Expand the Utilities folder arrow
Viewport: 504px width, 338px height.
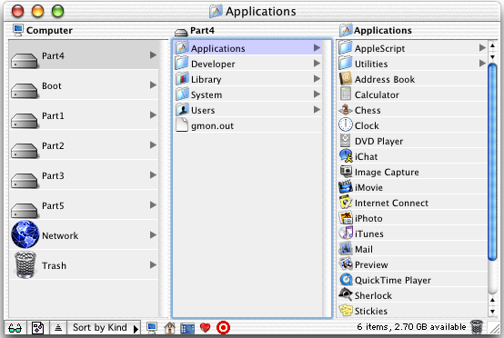(x=482, y=64)
